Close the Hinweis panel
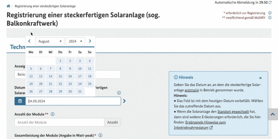The width and height of the screenshot is (278, 139). [x=260, y=78]
